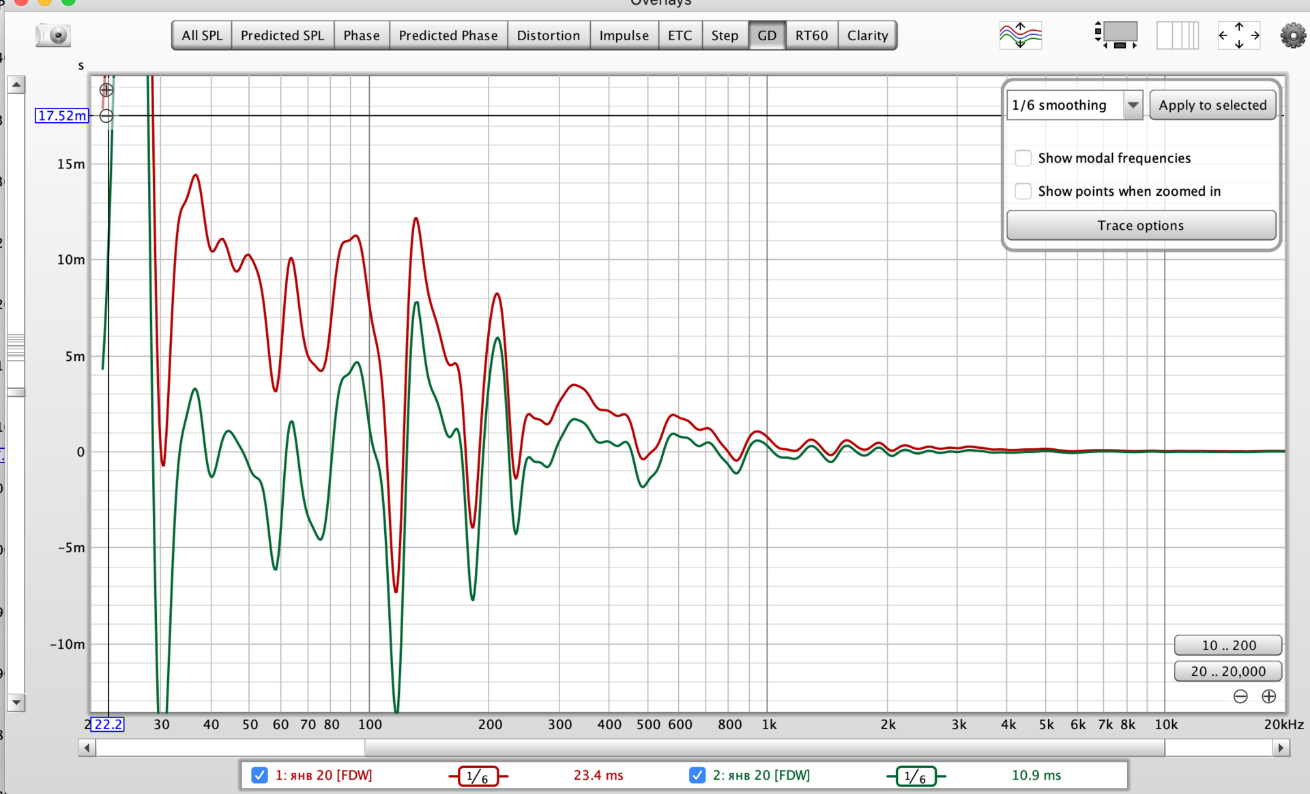The image size is (1310, 794).
Task: Click the 10.9 ms trace value
Action: (1036, 776)
